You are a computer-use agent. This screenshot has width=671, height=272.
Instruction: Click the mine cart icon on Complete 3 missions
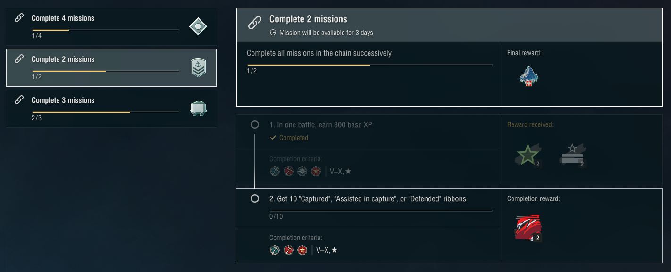198,109
